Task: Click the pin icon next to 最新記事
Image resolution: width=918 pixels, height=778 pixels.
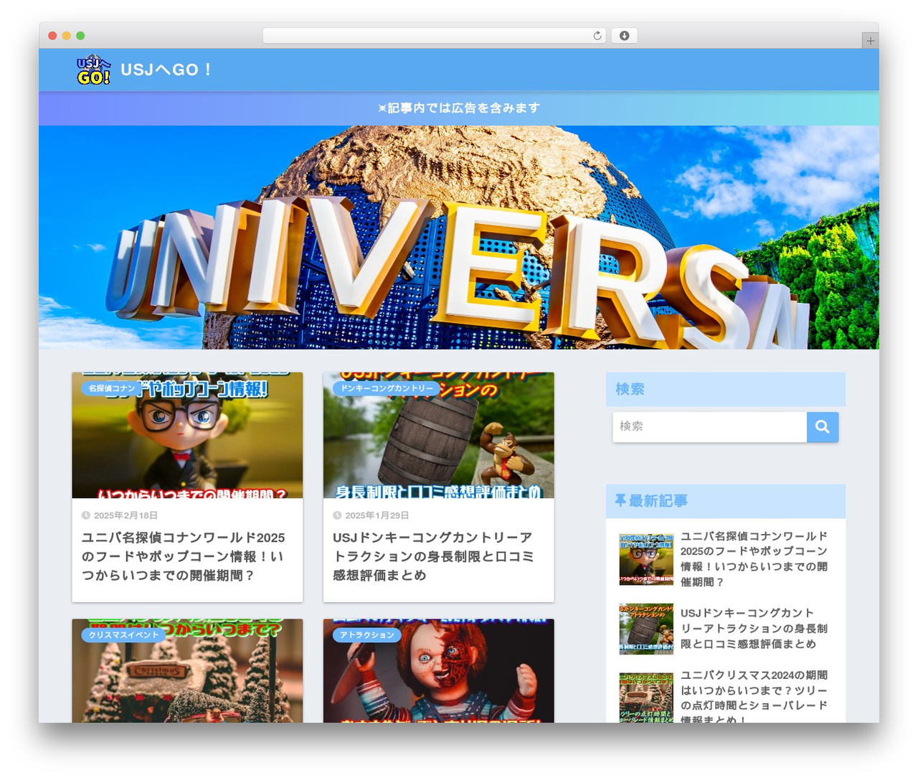Action: pyautogui.click(x=620, y=501)
